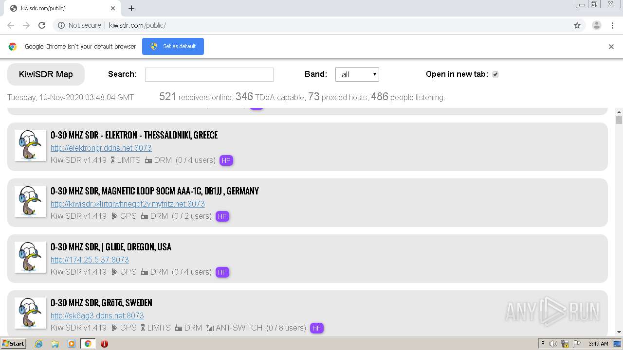Click the Set as default button
623x350 pixels.
173,46
